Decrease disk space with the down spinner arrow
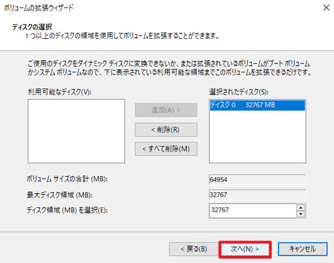 (301, 214)
